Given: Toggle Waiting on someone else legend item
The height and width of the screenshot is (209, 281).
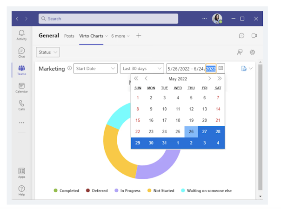Looking at the screenshot, I should (x=206, y=190).
